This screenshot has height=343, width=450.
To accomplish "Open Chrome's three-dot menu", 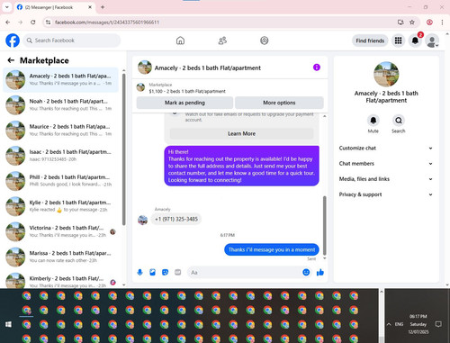I will click(442, 23).
